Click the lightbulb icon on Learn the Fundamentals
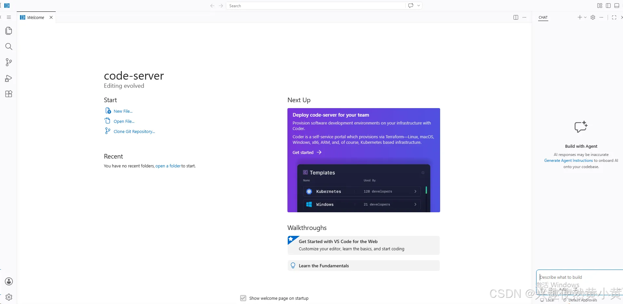The height and width of the screenshot is (304, 623). point(293,266)
